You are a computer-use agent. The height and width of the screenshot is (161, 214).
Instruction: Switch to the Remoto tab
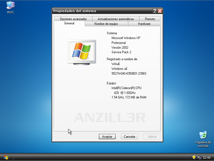150,19
